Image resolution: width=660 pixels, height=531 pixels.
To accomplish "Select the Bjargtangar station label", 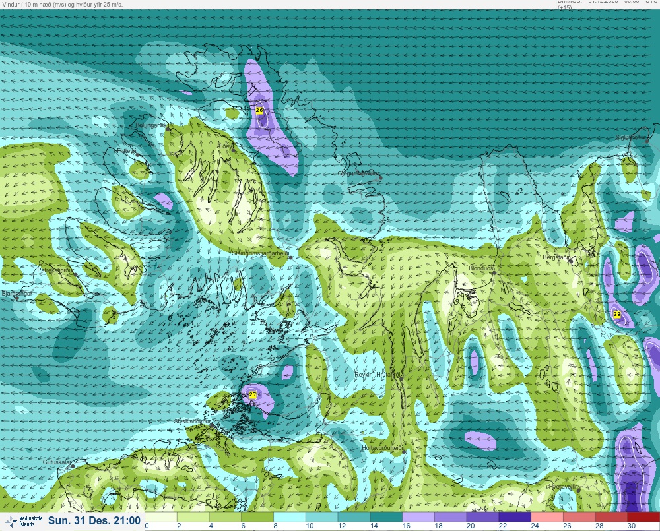I will pyautogui.click(x=17, y=294).
